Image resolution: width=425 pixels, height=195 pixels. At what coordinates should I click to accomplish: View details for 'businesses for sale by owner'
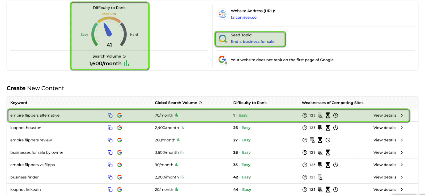pos(385,152)
